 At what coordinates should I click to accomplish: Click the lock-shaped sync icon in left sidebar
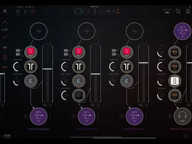[x=5, y=58]
